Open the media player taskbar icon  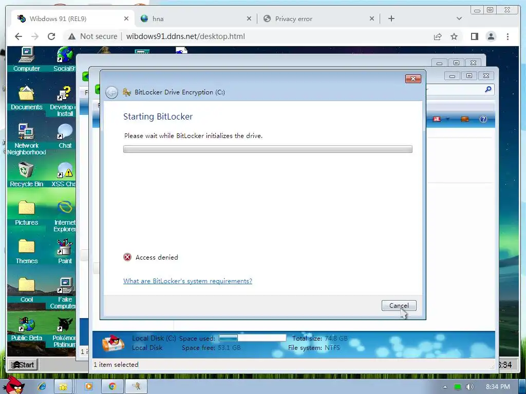(88, 387)
